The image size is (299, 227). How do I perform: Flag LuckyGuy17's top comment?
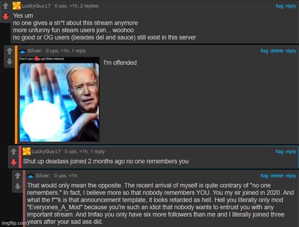tap(279, 6)
